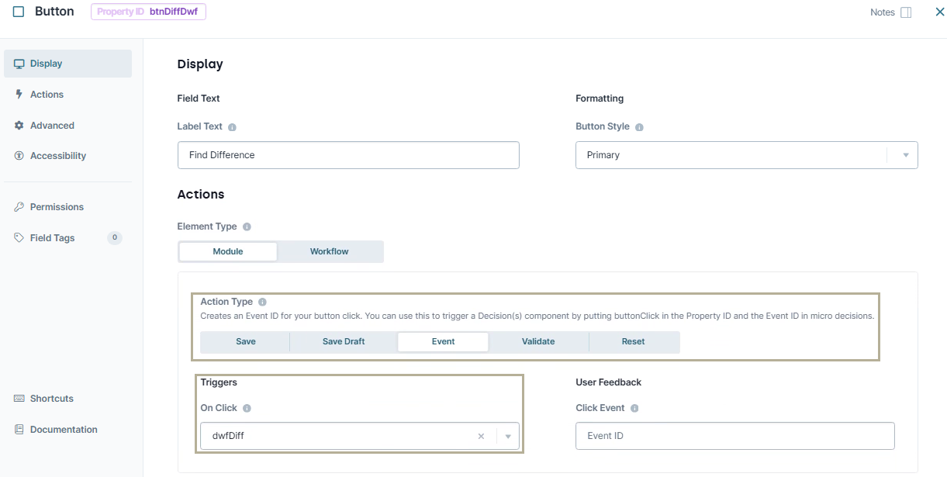
Task: Open the Permissions section
Action: pos(57,207)
